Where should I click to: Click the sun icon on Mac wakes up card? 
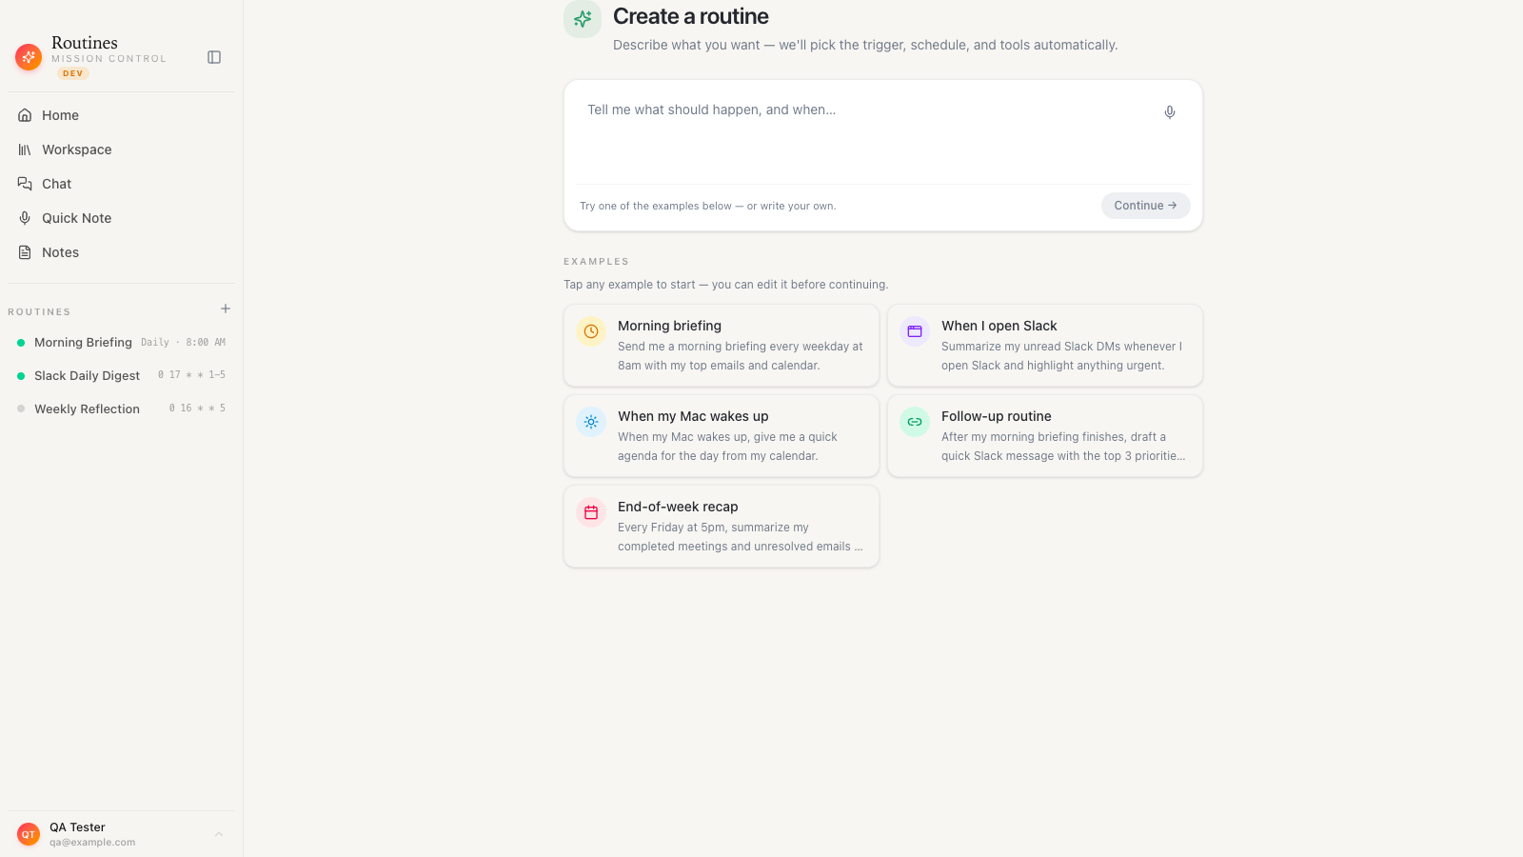591,422
